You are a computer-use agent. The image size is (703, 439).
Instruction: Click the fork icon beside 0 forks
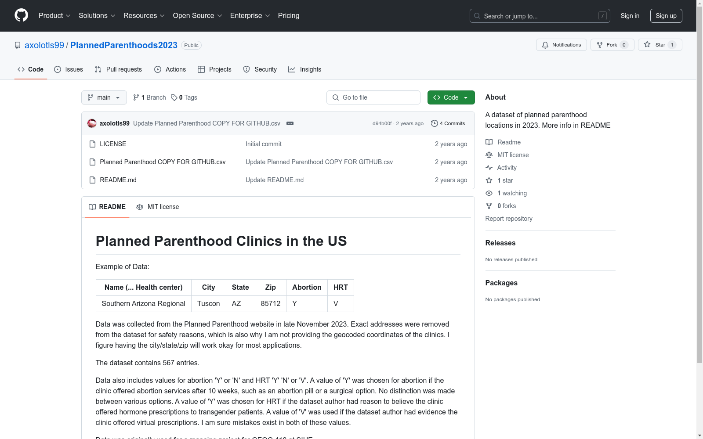[x=489, y=206]
